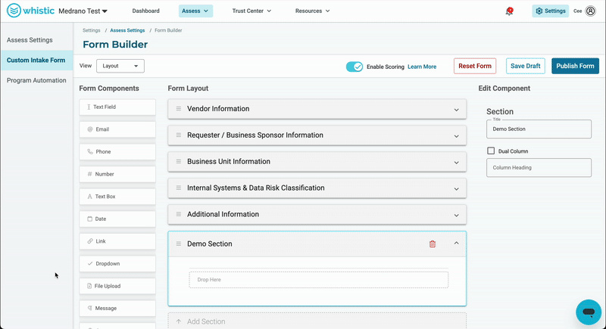Grab the Demo Section drag handle

pos(179,244)
